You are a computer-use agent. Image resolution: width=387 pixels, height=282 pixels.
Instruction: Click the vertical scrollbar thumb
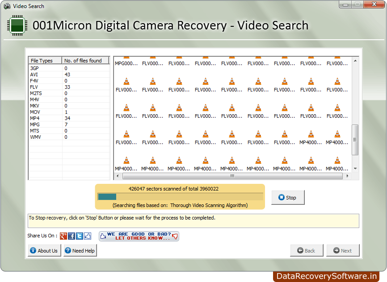[x=355, y=140]
